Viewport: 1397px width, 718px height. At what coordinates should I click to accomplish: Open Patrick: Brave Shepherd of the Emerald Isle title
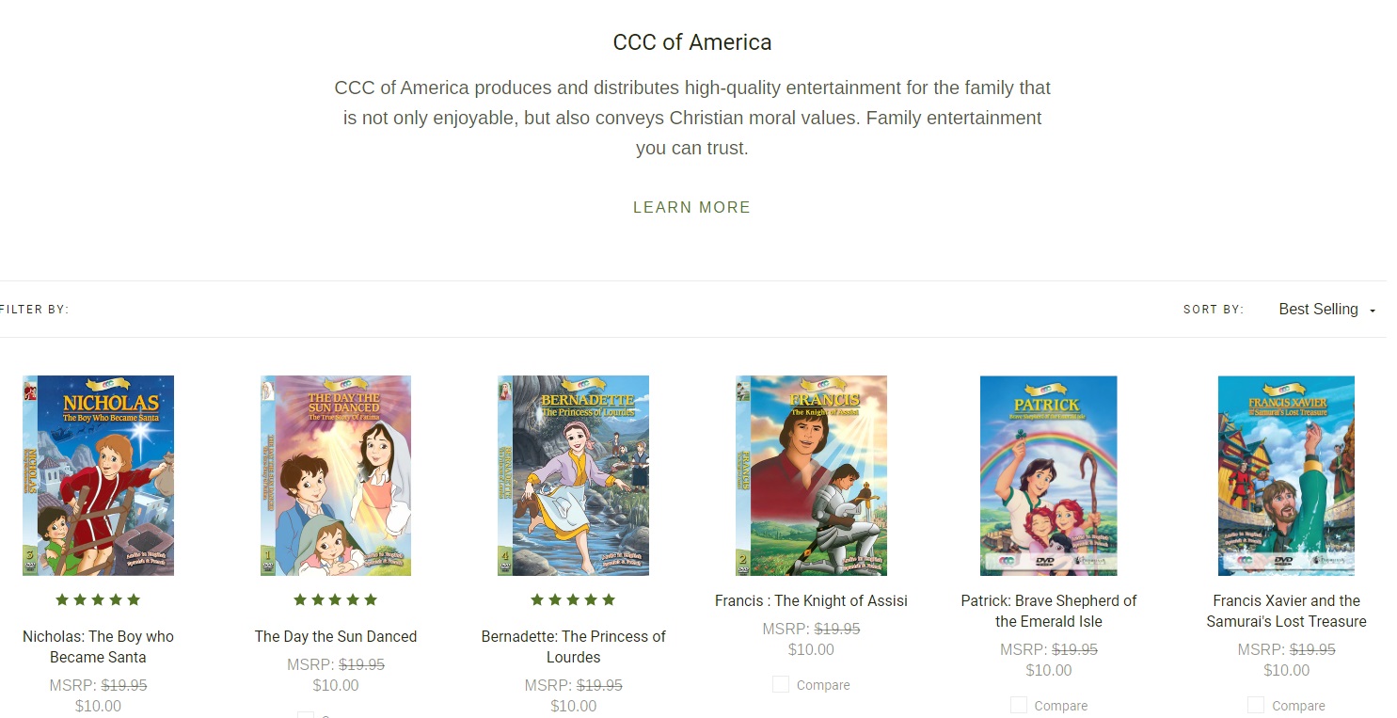click(1048, 611)
